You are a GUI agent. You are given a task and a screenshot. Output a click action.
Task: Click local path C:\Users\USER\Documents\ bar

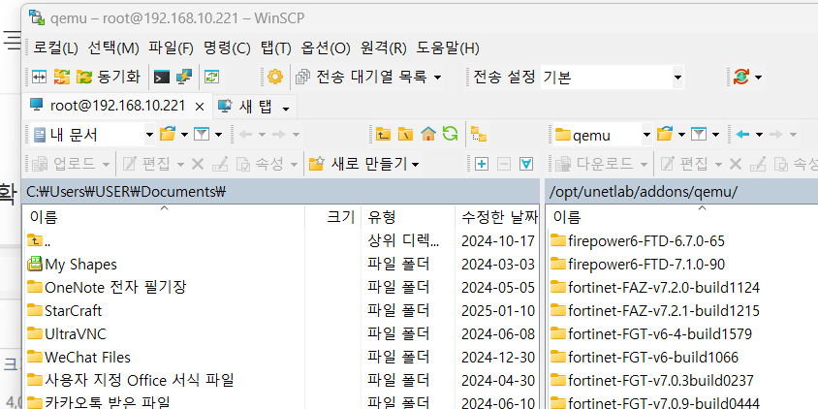(281, 192)
